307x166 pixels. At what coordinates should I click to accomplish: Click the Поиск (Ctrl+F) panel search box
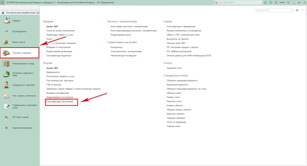point(273,10)
